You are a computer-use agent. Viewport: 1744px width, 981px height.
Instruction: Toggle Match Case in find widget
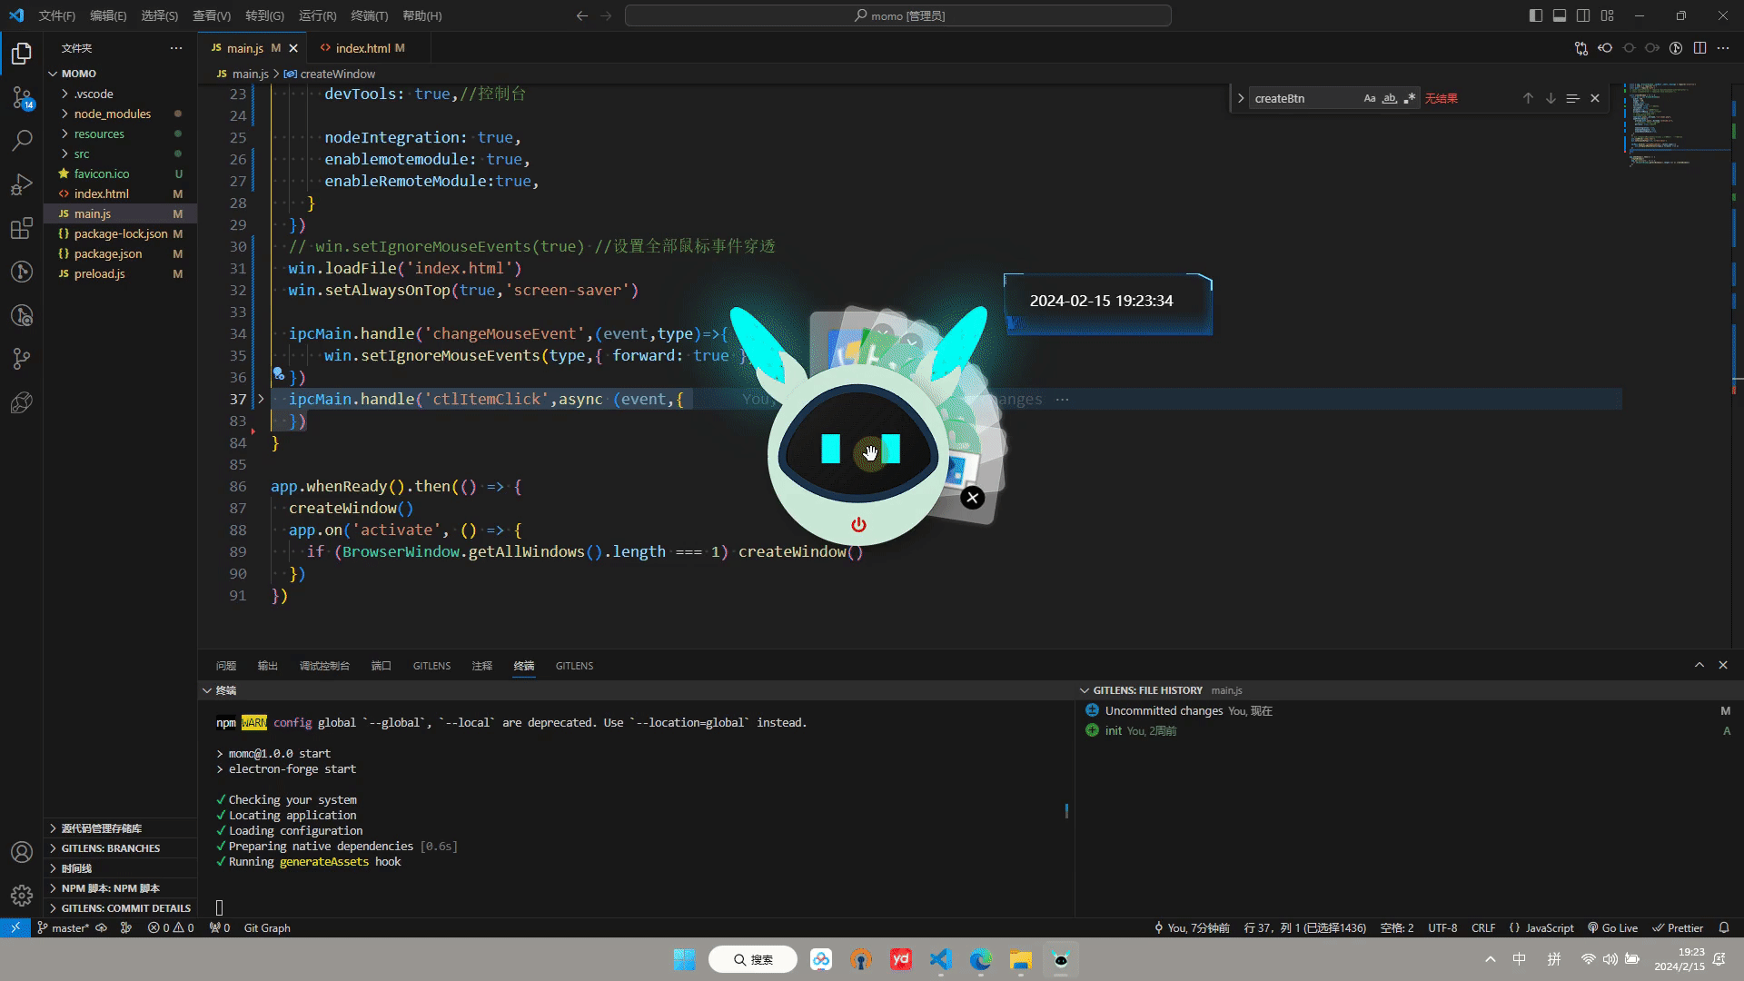coord(1370,98)
